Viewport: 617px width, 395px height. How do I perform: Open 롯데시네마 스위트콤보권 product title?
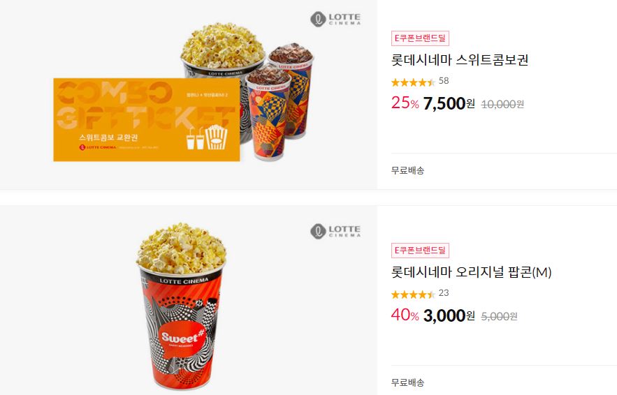[x=460, y=60]
